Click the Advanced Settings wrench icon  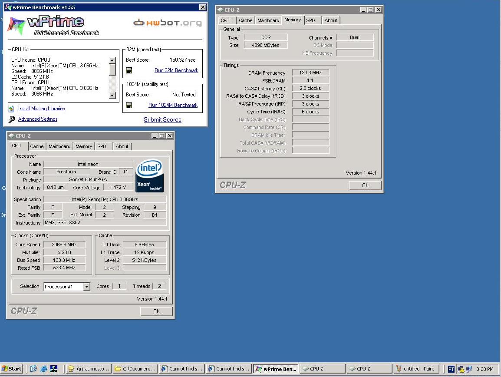click(x=11, y=119)
